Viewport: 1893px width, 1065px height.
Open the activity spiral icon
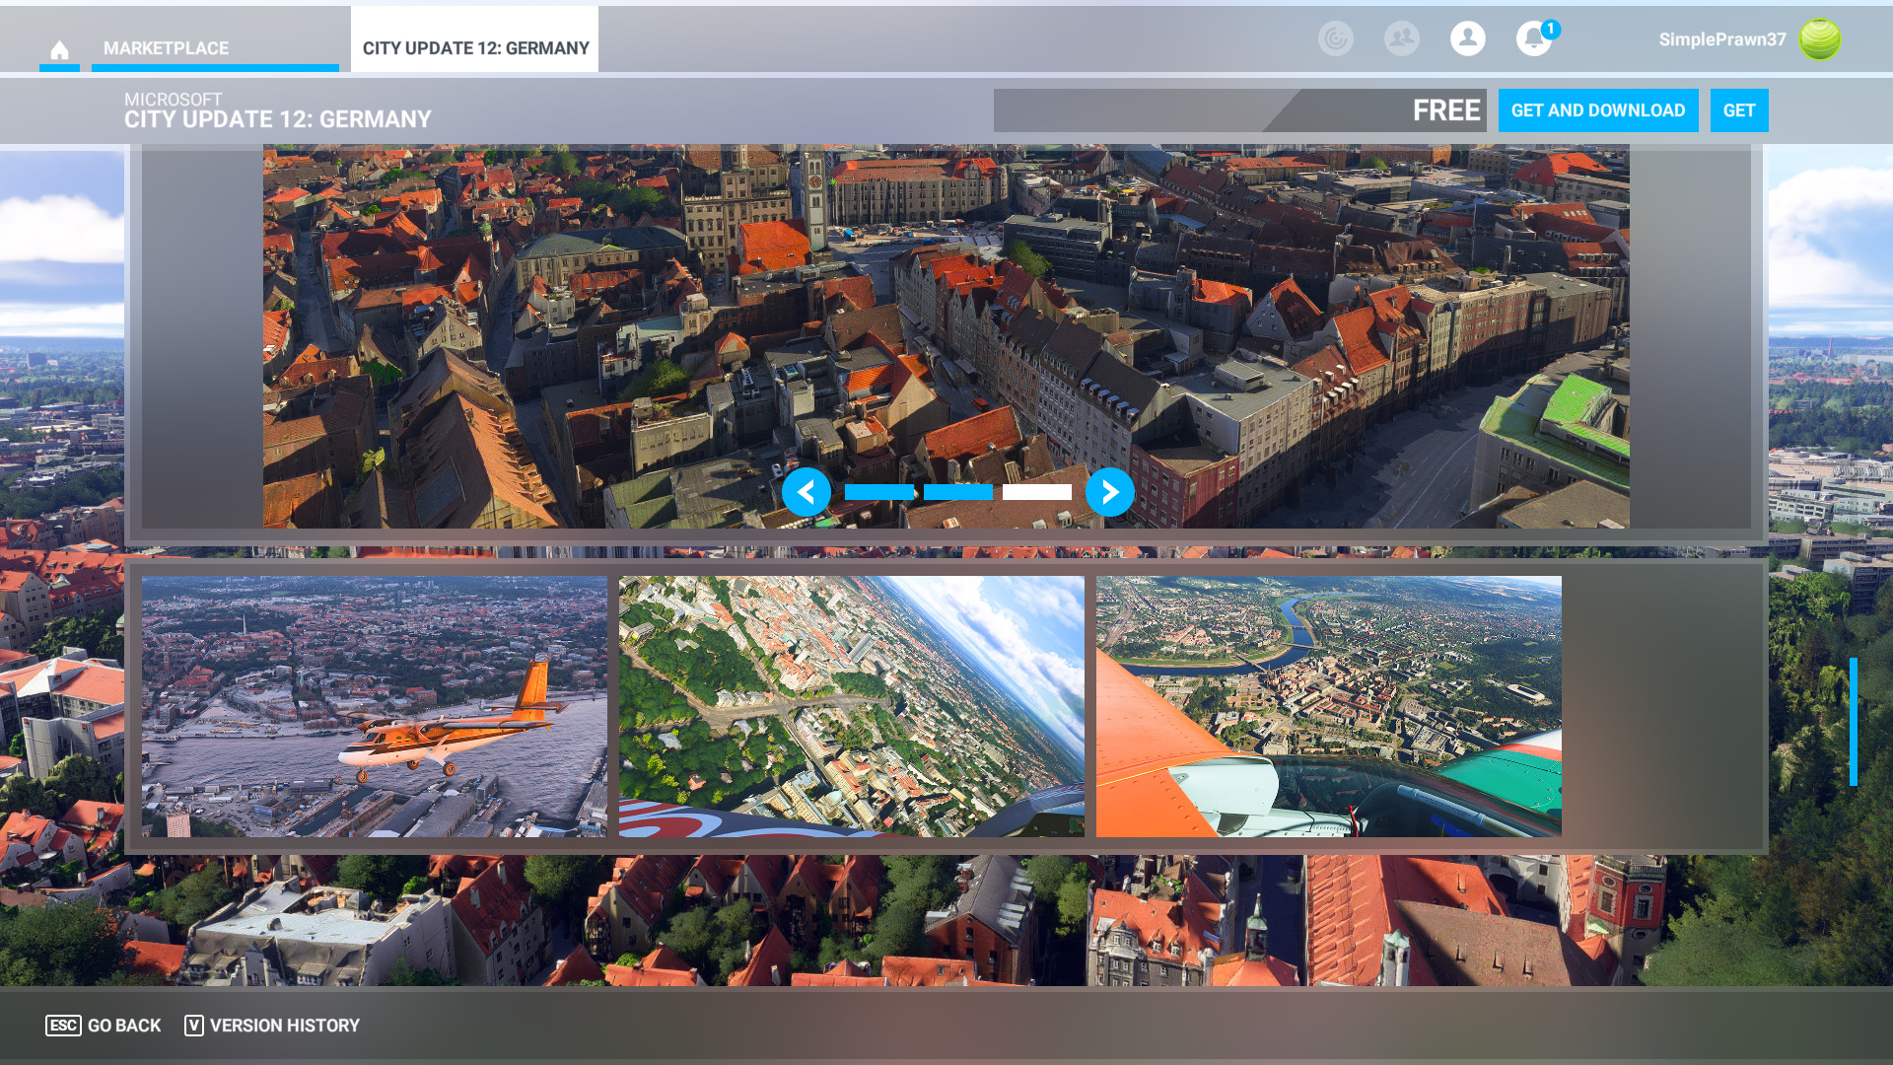click(x=1335, y=38)
